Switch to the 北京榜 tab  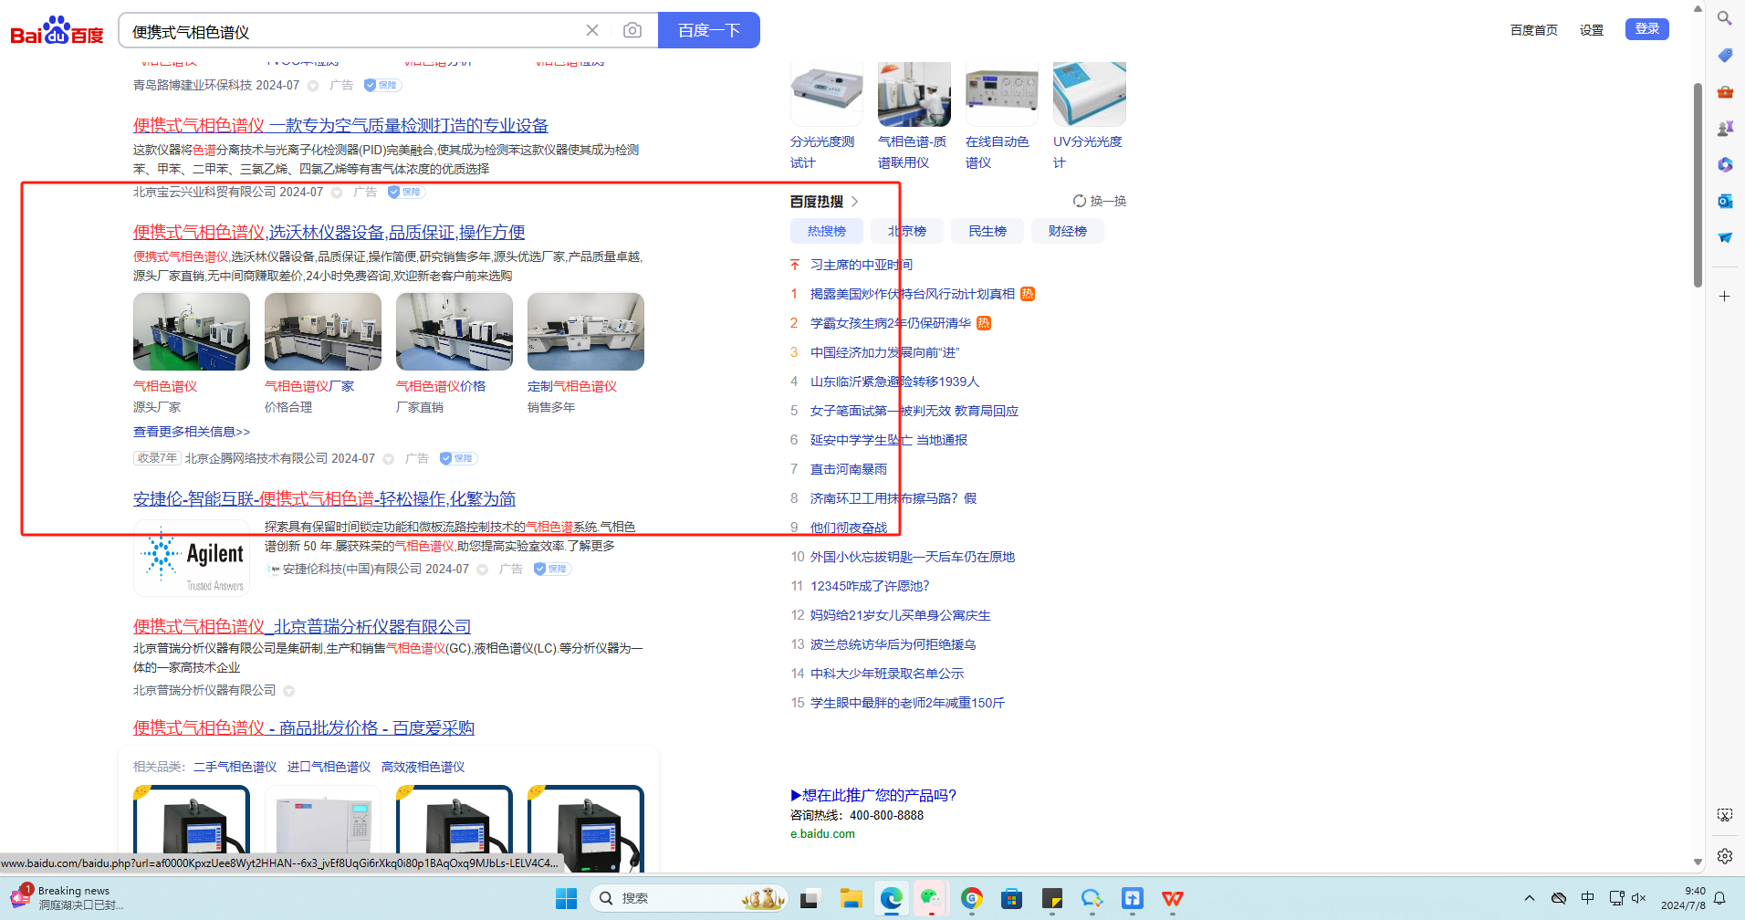(906, 232)
